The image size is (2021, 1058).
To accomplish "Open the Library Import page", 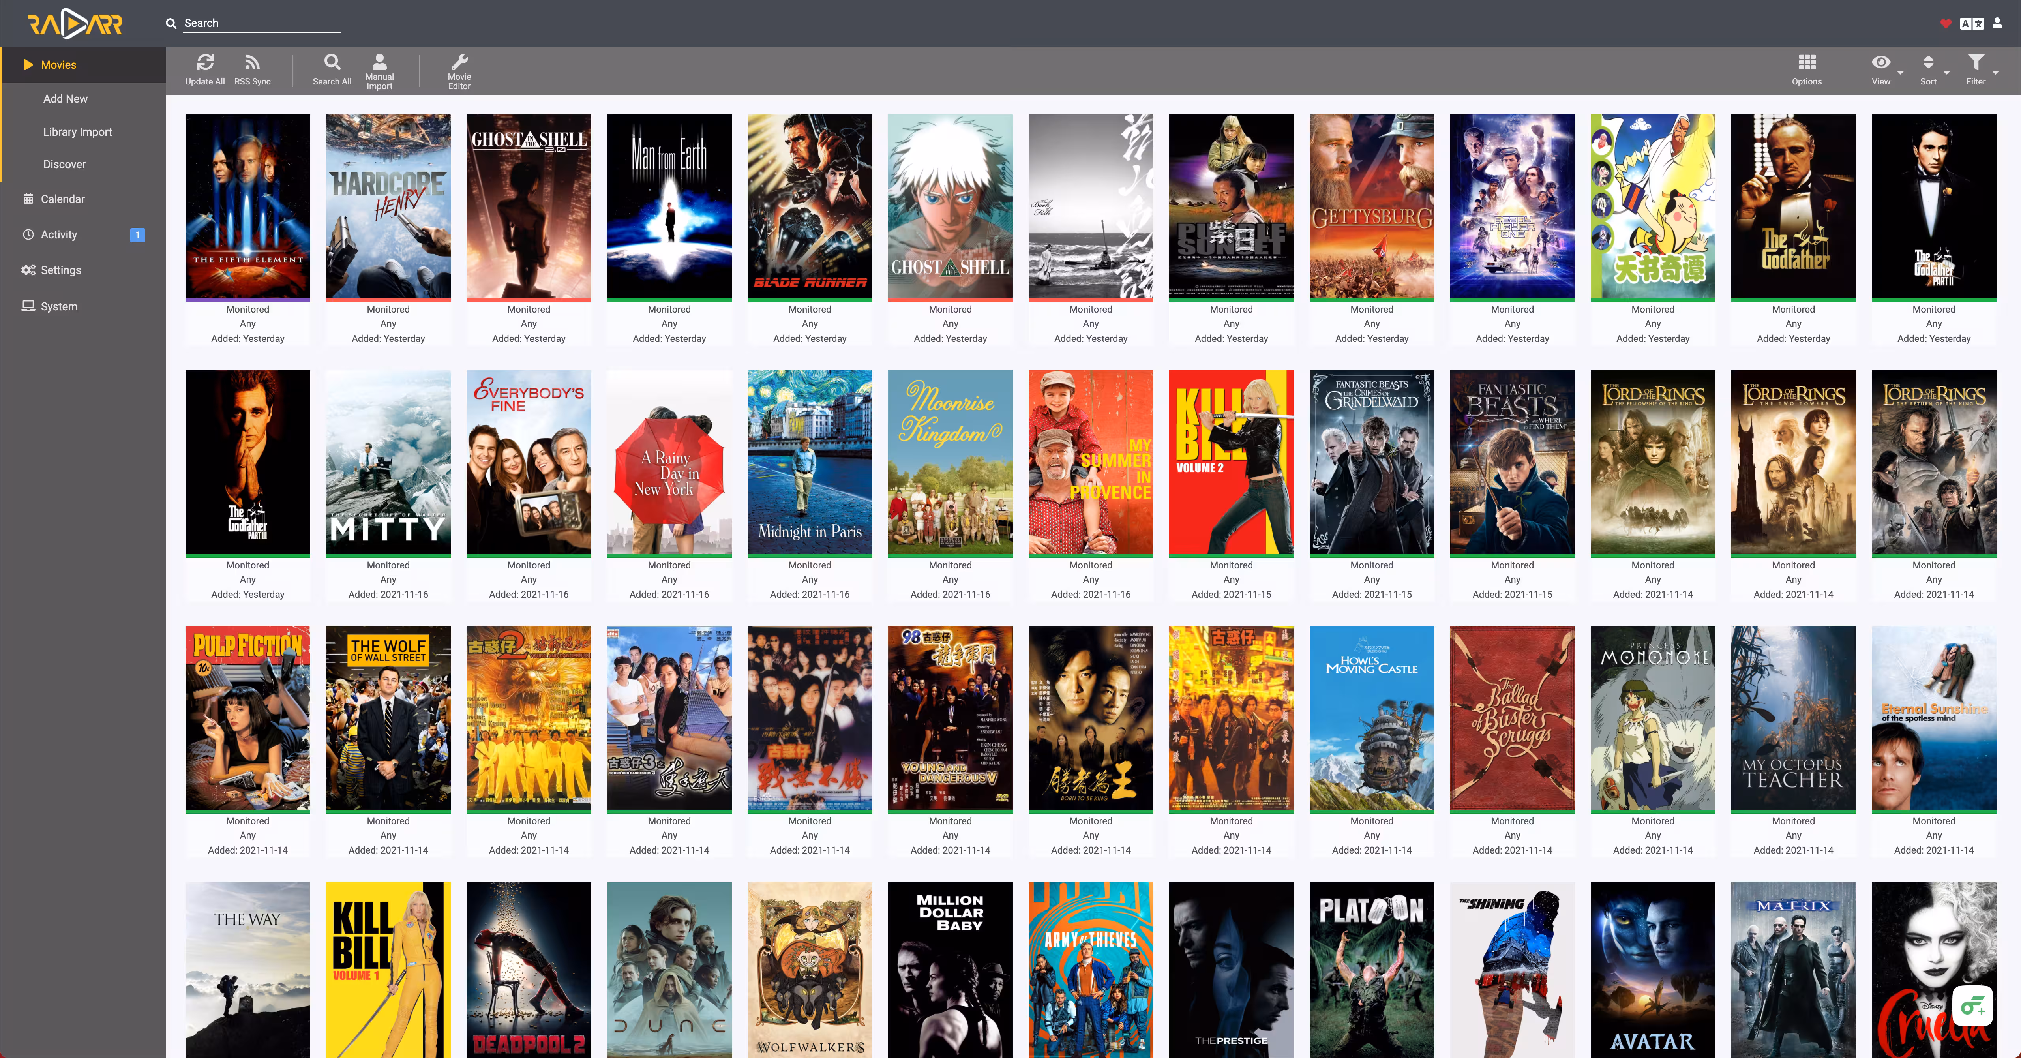I will 77,132.
